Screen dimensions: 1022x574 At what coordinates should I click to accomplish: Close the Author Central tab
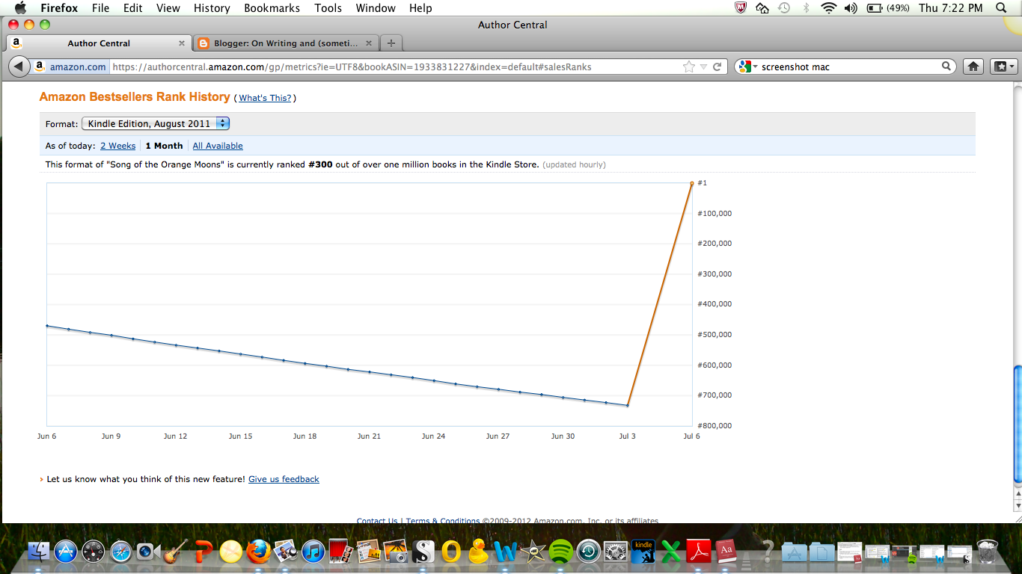[x=181, y=43]
